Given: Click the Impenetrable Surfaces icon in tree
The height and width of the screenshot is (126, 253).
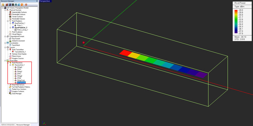Looking at the screenshot, I should [x=10, y=12].
